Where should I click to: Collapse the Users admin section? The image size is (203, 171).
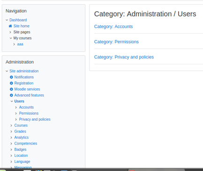pos(12,101)
